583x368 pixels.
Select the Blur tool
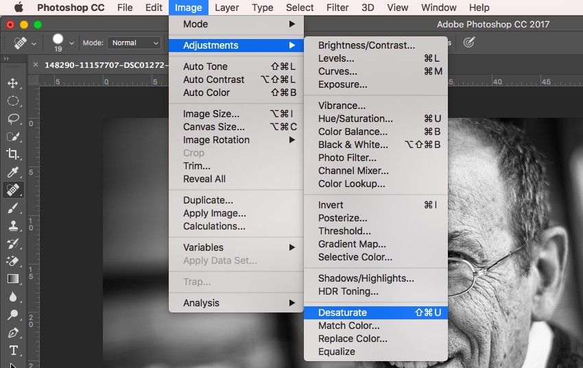tap(13, 297)
